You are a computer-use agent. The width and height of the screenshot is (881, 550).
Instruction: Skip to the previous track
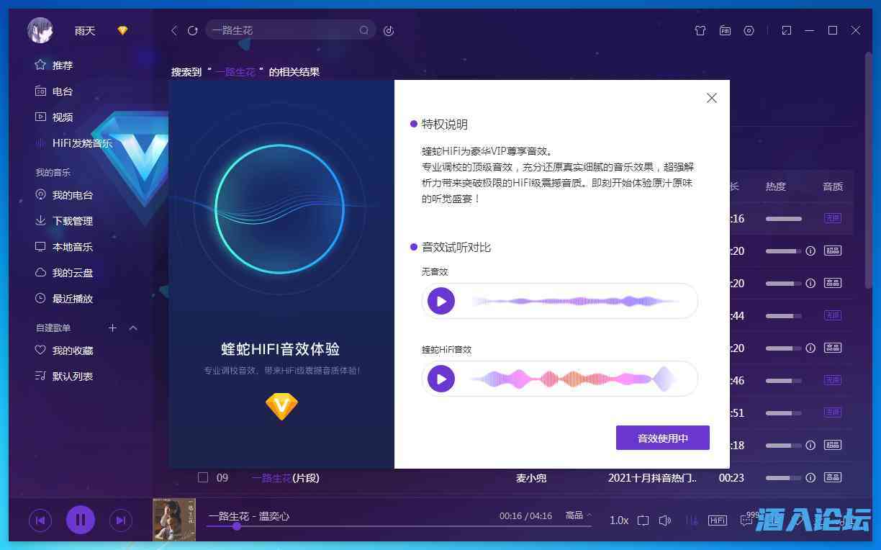tap(40, 520)
